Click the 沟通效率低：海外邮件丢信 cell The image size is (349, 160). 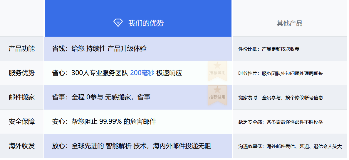(290, 146)
